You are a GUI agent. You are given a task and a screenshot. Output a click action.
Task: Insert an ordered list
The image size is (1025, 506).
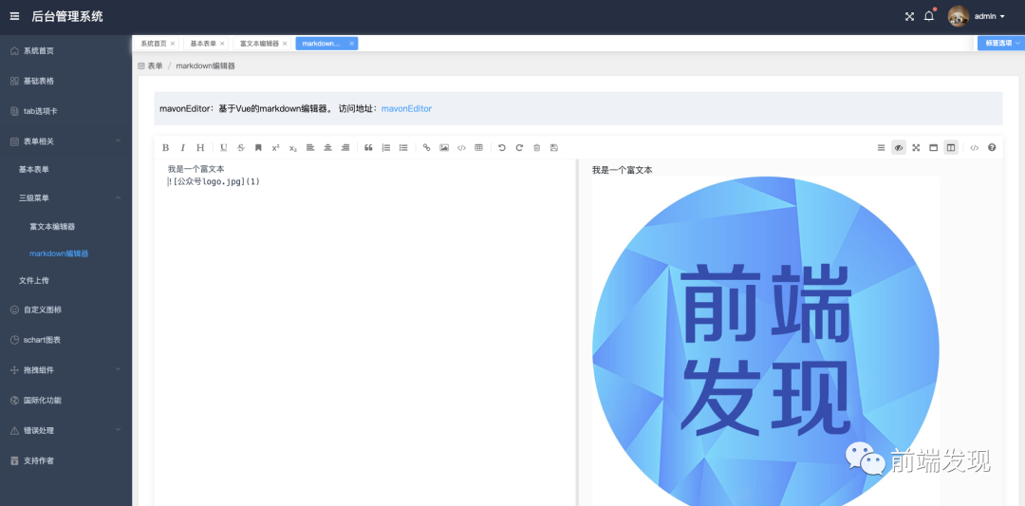point(385,148)
